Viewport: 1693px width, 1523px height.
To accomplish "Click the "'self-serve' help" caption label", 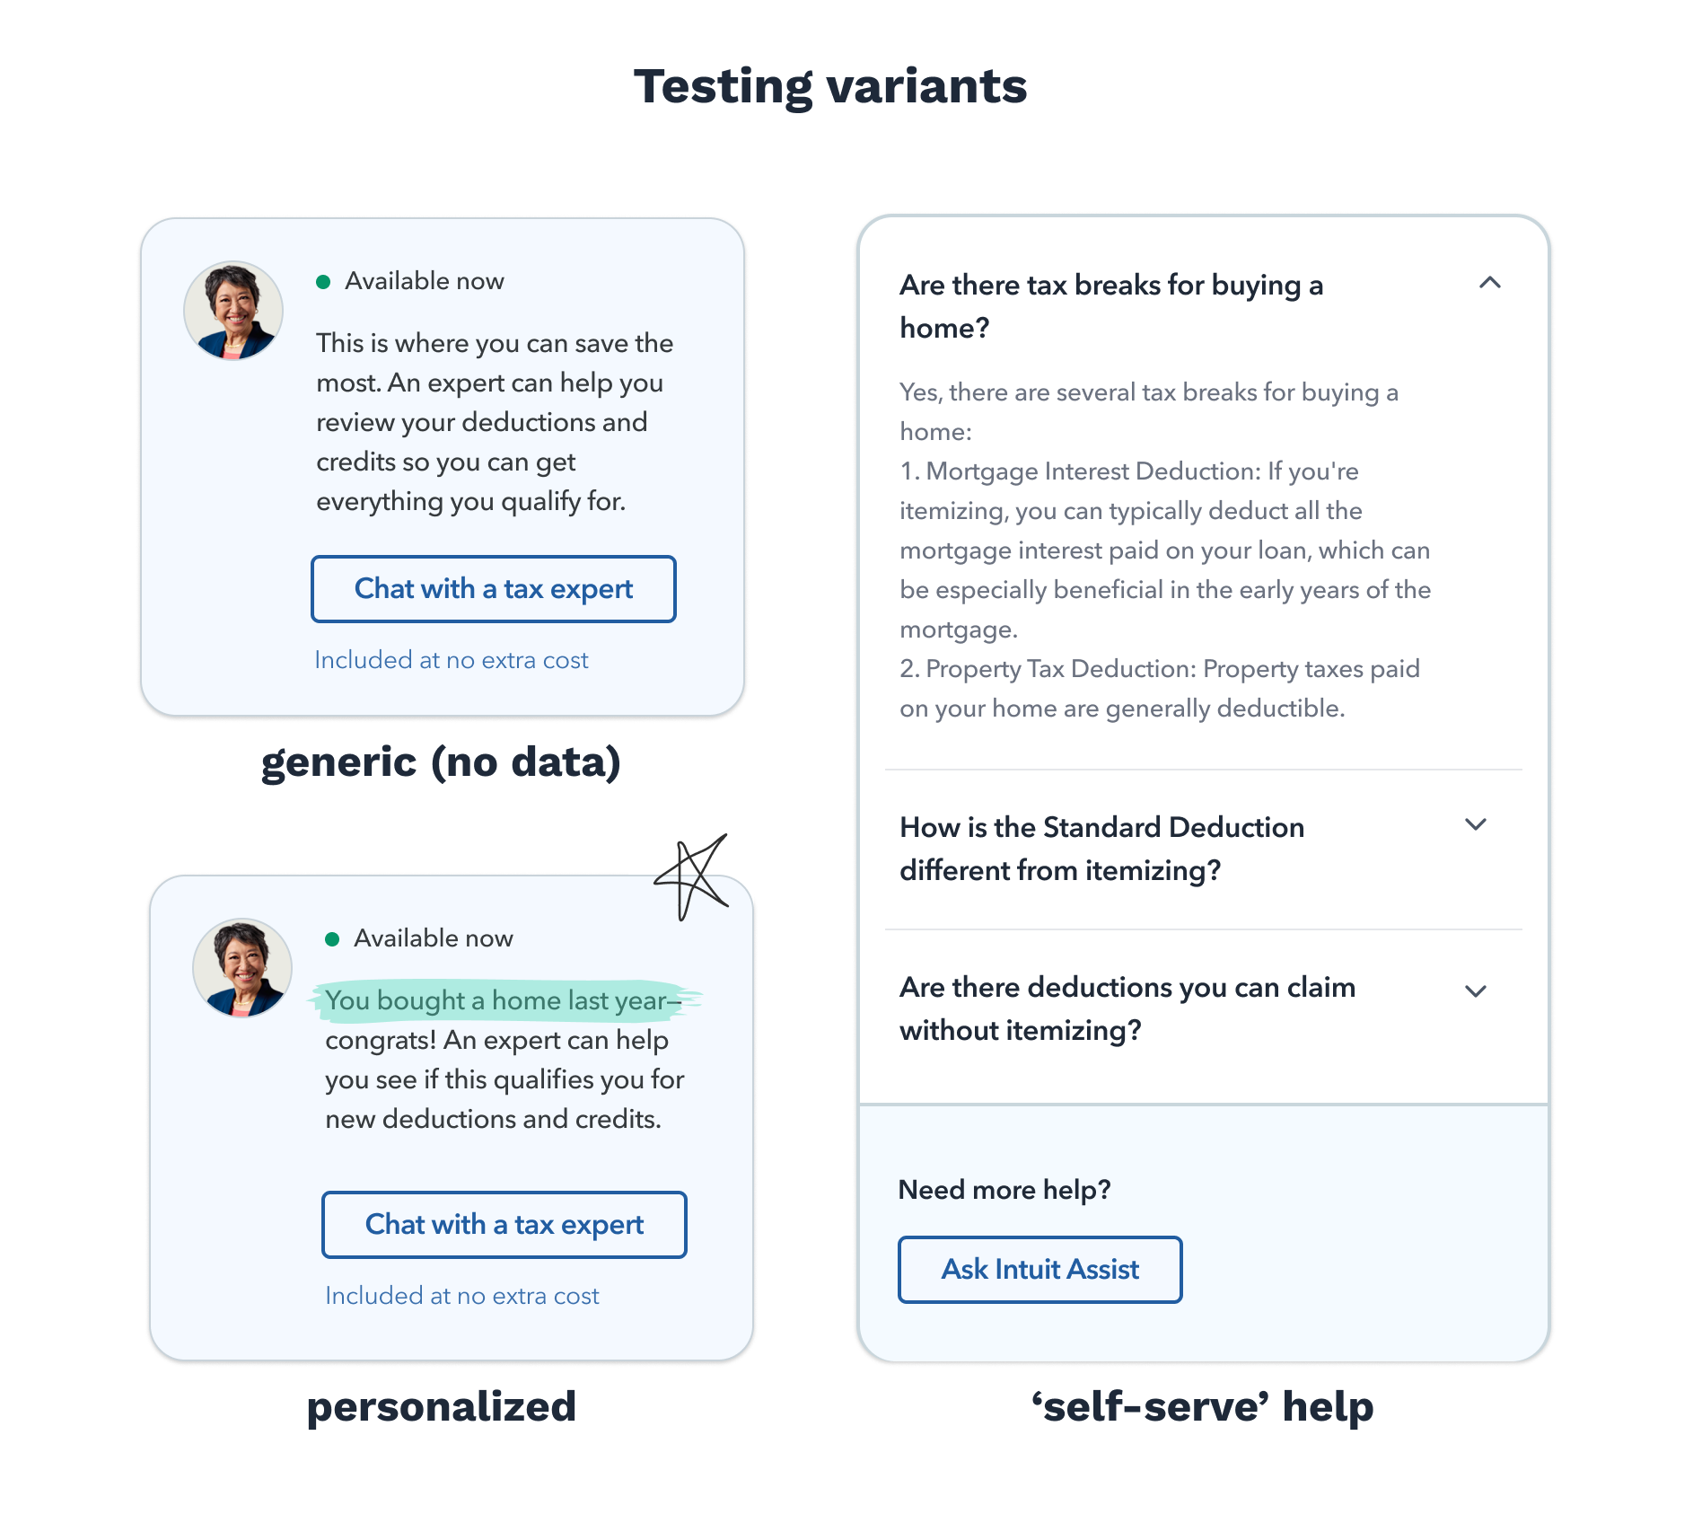I will pos(1202,1406).
